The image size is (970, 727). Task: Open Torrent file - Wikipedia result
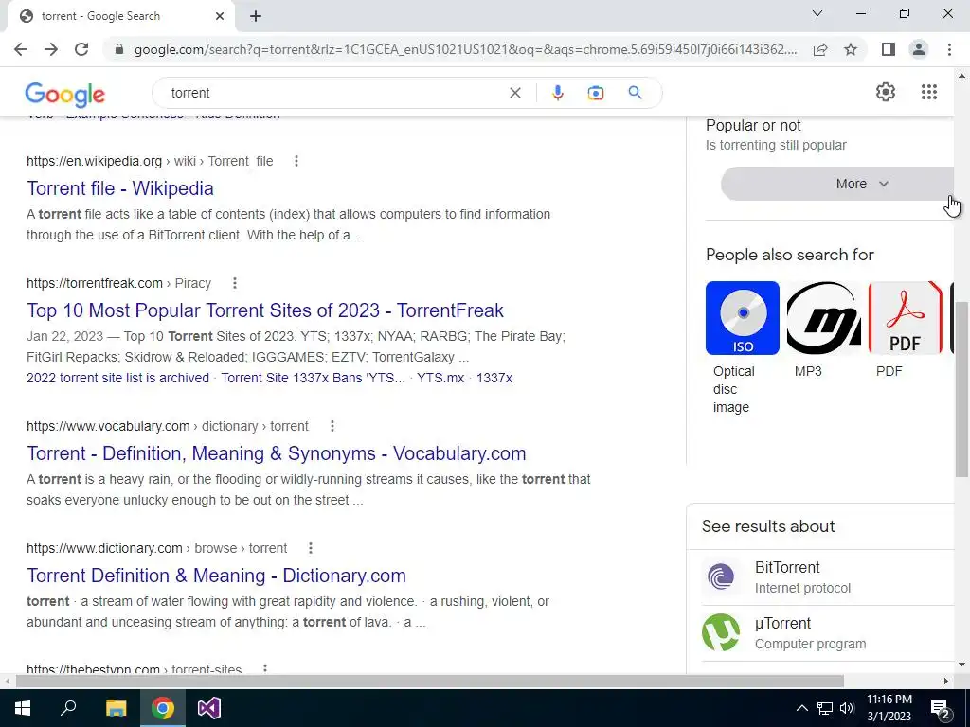120,188
